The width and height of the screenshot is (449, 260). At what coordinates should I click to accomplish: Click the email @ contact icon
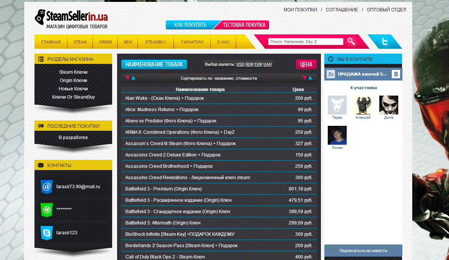tap(46, 187)
